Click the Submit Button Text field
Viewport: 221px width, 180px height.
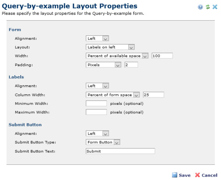click(120, 151)
